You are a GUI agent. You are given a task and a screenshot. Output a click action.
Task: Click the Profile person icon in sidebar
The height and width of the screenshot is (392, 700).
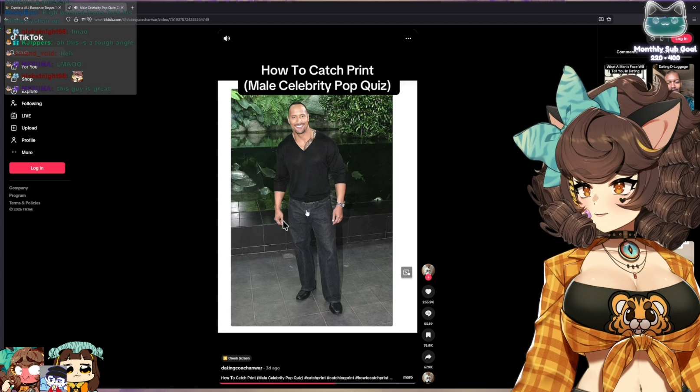pyautogui.click(x=14, y=140)
